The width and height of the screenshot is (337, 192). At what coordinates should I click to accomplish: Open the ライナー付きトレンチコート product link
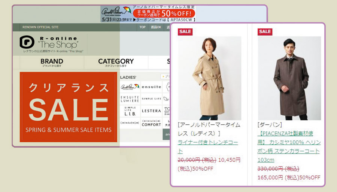click(x=208, y=147)
